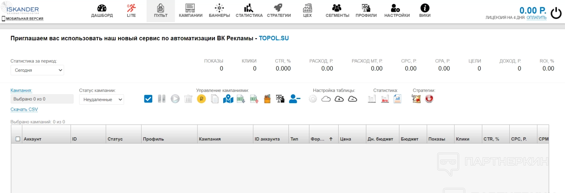The image size is (565, 193).
Task: Open the Кампании menu item
Action: tap(190, 11)
